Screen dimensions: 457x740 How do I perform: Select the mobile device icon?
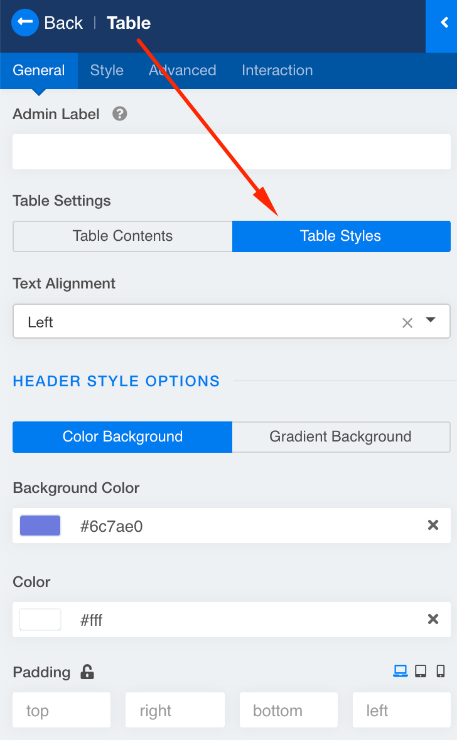coord(441,671)
